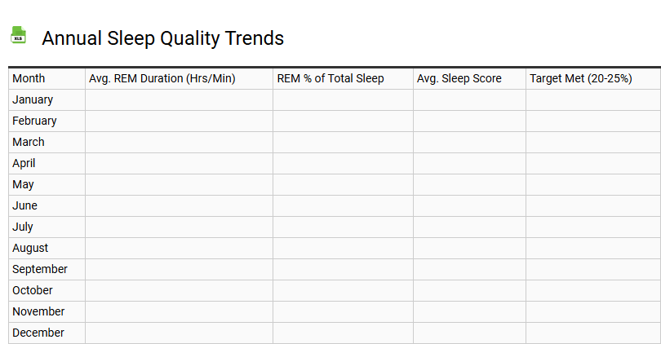Select the 'Avg. REM Duration (Hrs/Min)' header

coord(162,78)
